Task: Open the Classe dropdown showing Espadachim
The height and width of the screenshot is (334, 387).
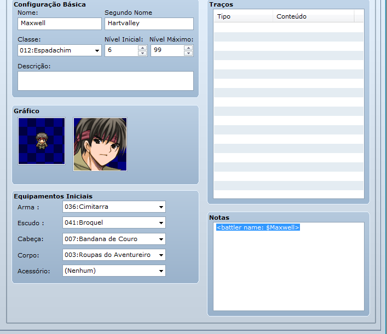Action: (60, 50)
